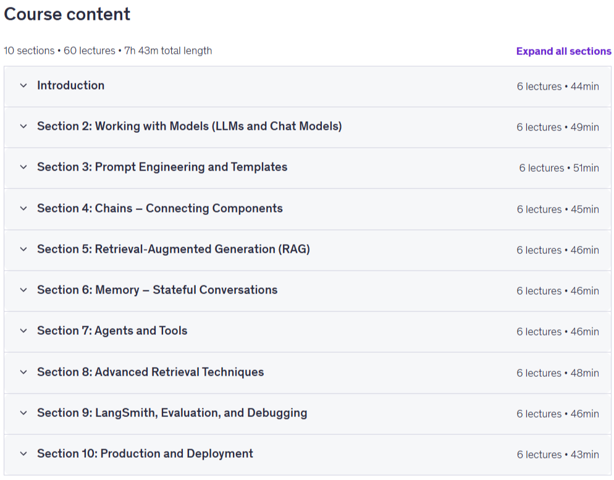The image size is (614, 480).
Task: Click '6 lectures • 46min' in Section 7 row
Action: 558,332
